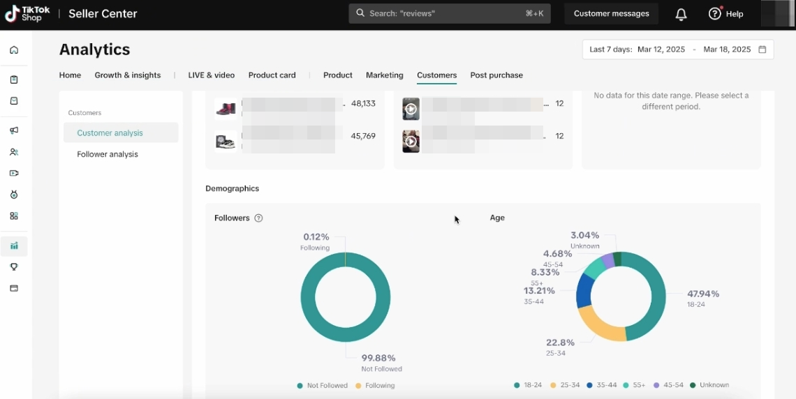This screenshot has width=796, height=399.
Task: Open the Orders clipboard icon in sidebar
Action: [14, 80]
